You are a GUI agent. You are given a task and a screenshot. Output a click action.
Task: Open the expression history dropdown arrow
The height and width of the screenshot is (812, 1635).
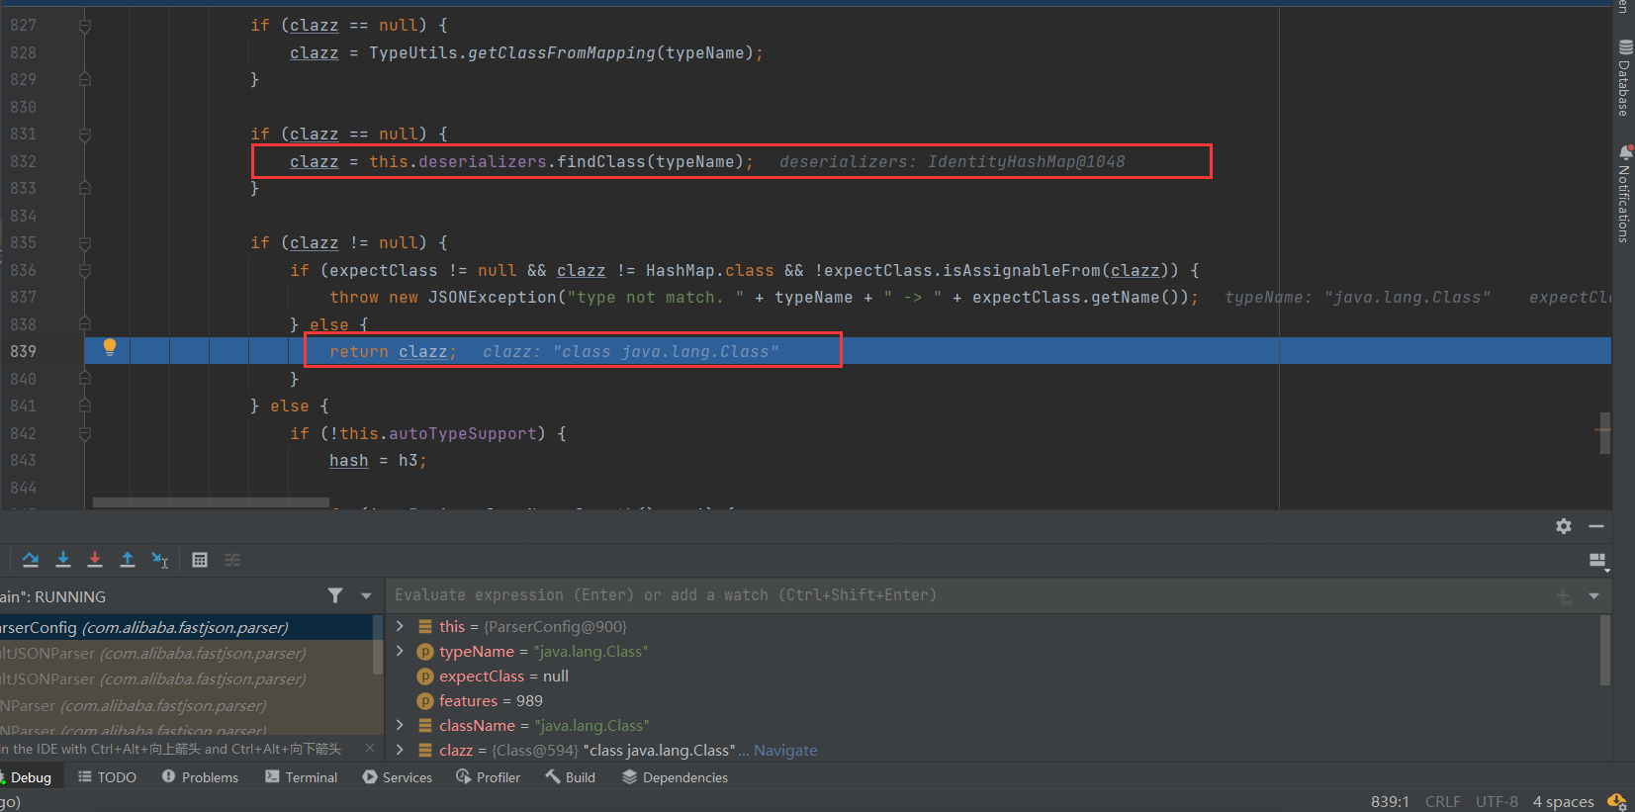[1594, 595]
